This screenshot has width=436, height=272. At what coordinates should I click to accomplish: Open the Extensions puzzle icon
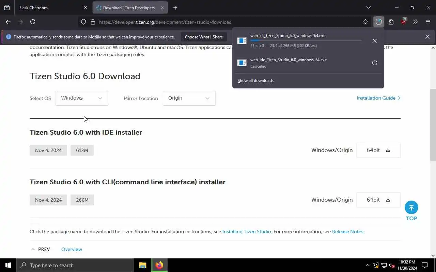point(391,22)
